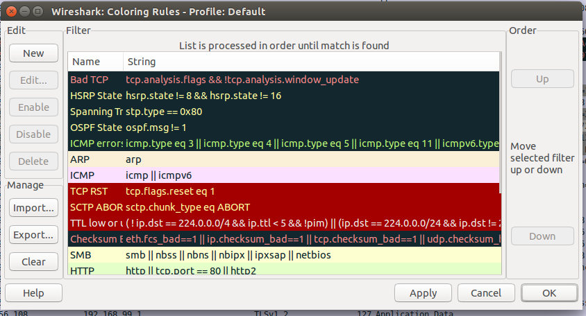This screenshot has height=316, width=586.
Task: Apply the coloring rules
Action: pyautogui.click(x=423, y=293)
